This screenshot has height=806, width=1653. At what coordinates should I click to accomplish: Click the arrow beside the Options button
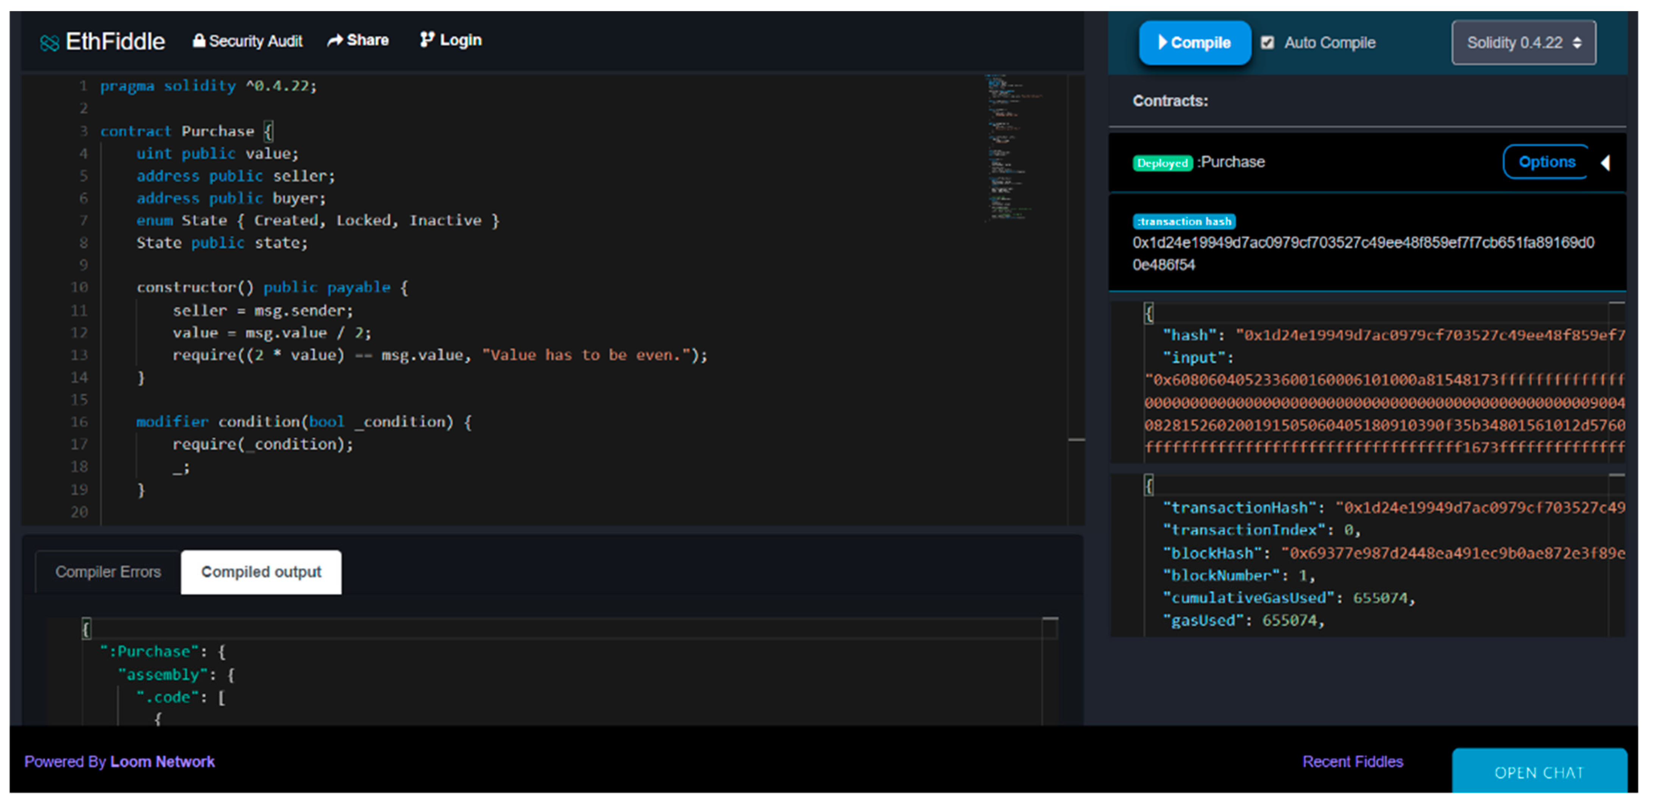click(x=1606, y=162)
